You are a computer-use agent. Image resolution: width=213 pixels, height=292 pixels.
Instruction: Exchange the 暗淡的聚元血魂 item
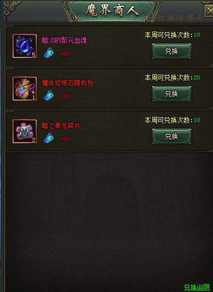pos(172,51)
